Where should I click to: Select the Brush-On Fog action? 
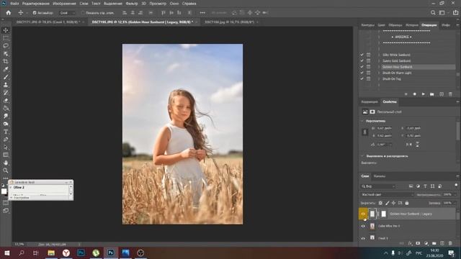tap(392, 79)
